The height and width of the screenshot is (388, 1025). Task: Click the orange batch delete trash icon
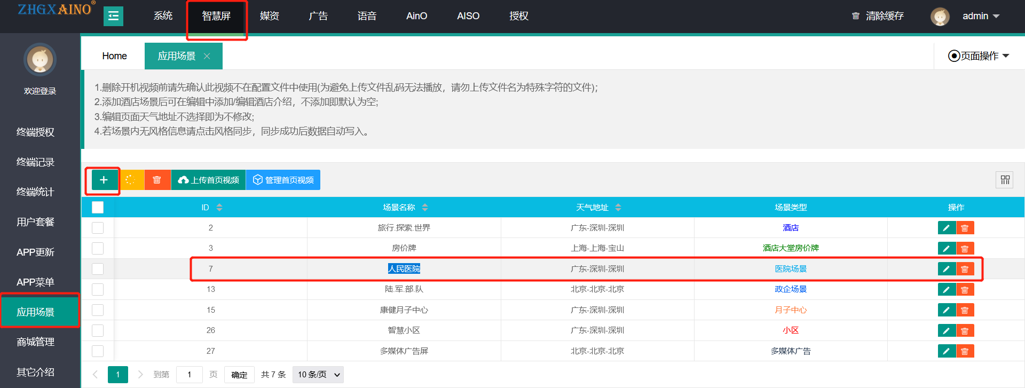pos(157,180)
